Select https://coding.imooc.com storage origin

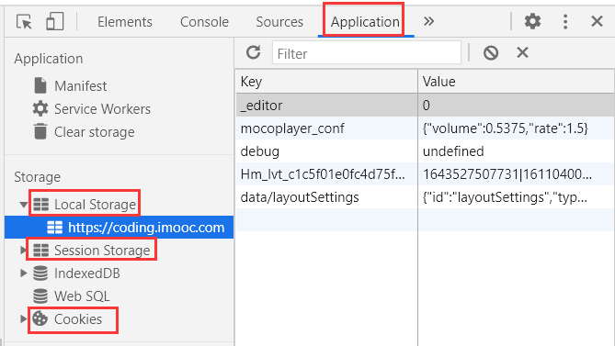pyautogui.click(x=146, y=228)
